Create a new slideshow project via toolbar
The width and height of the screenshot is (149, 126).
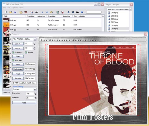pyautogui.click(x=6, y=12)
